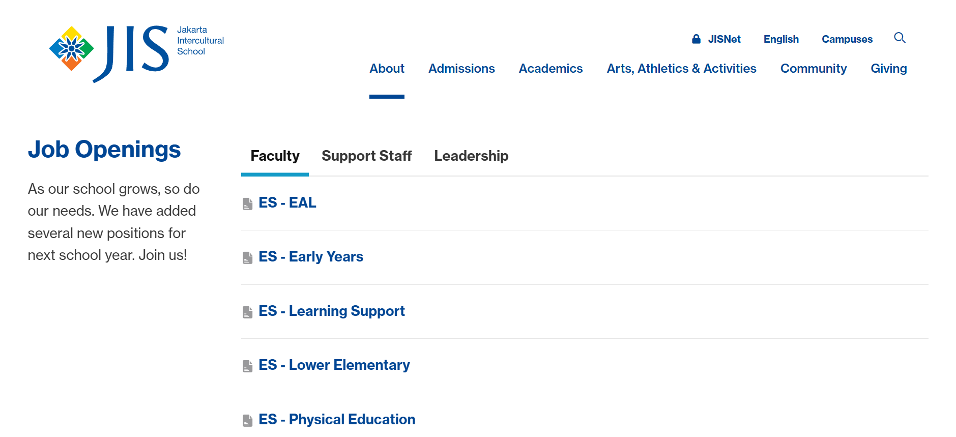Click document icon next to ES - EAL
Viewport: 956px width, 437px height.
248,203
